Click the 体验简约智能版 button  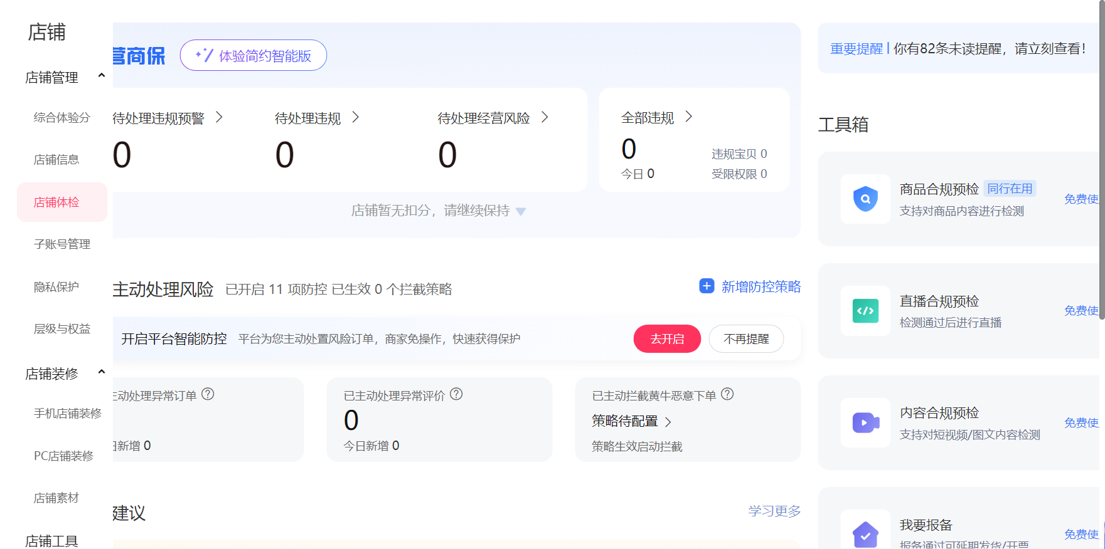[x=254, y=56]
